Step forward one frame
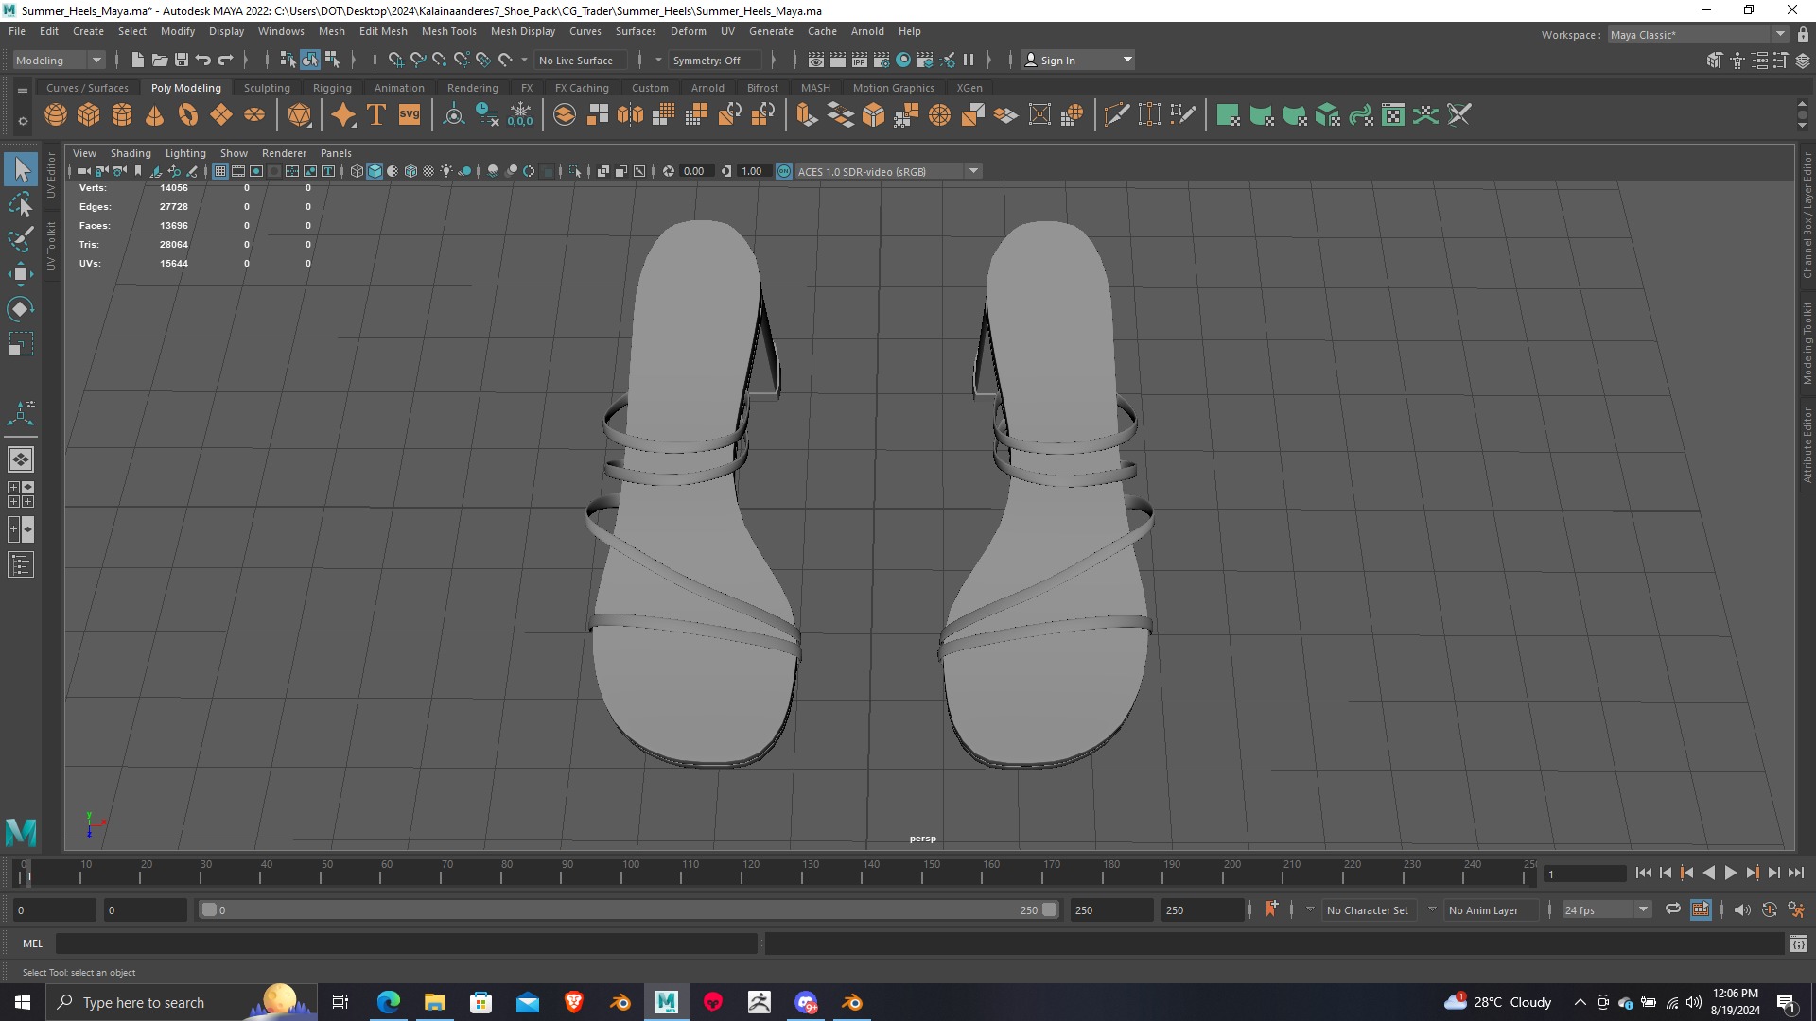Viewport: 1816px width, 1021px height. 1773,874
